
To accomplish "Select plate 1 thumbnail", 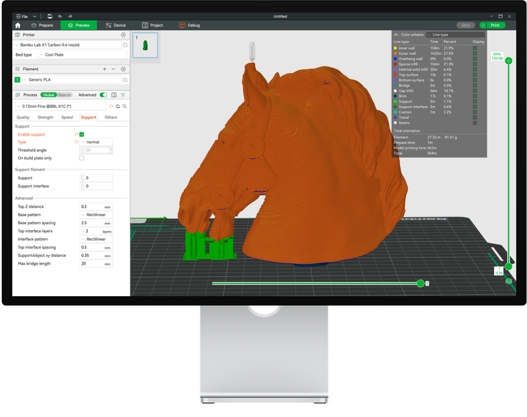I will (x=145, y=45).
